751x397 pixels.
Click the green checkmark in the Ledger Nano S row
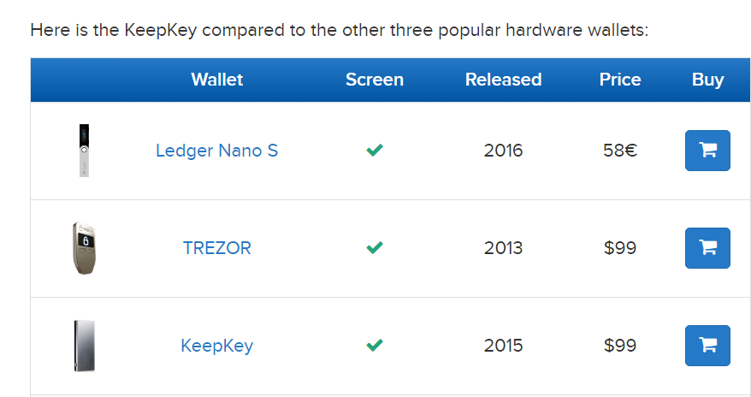pos(375,151)
